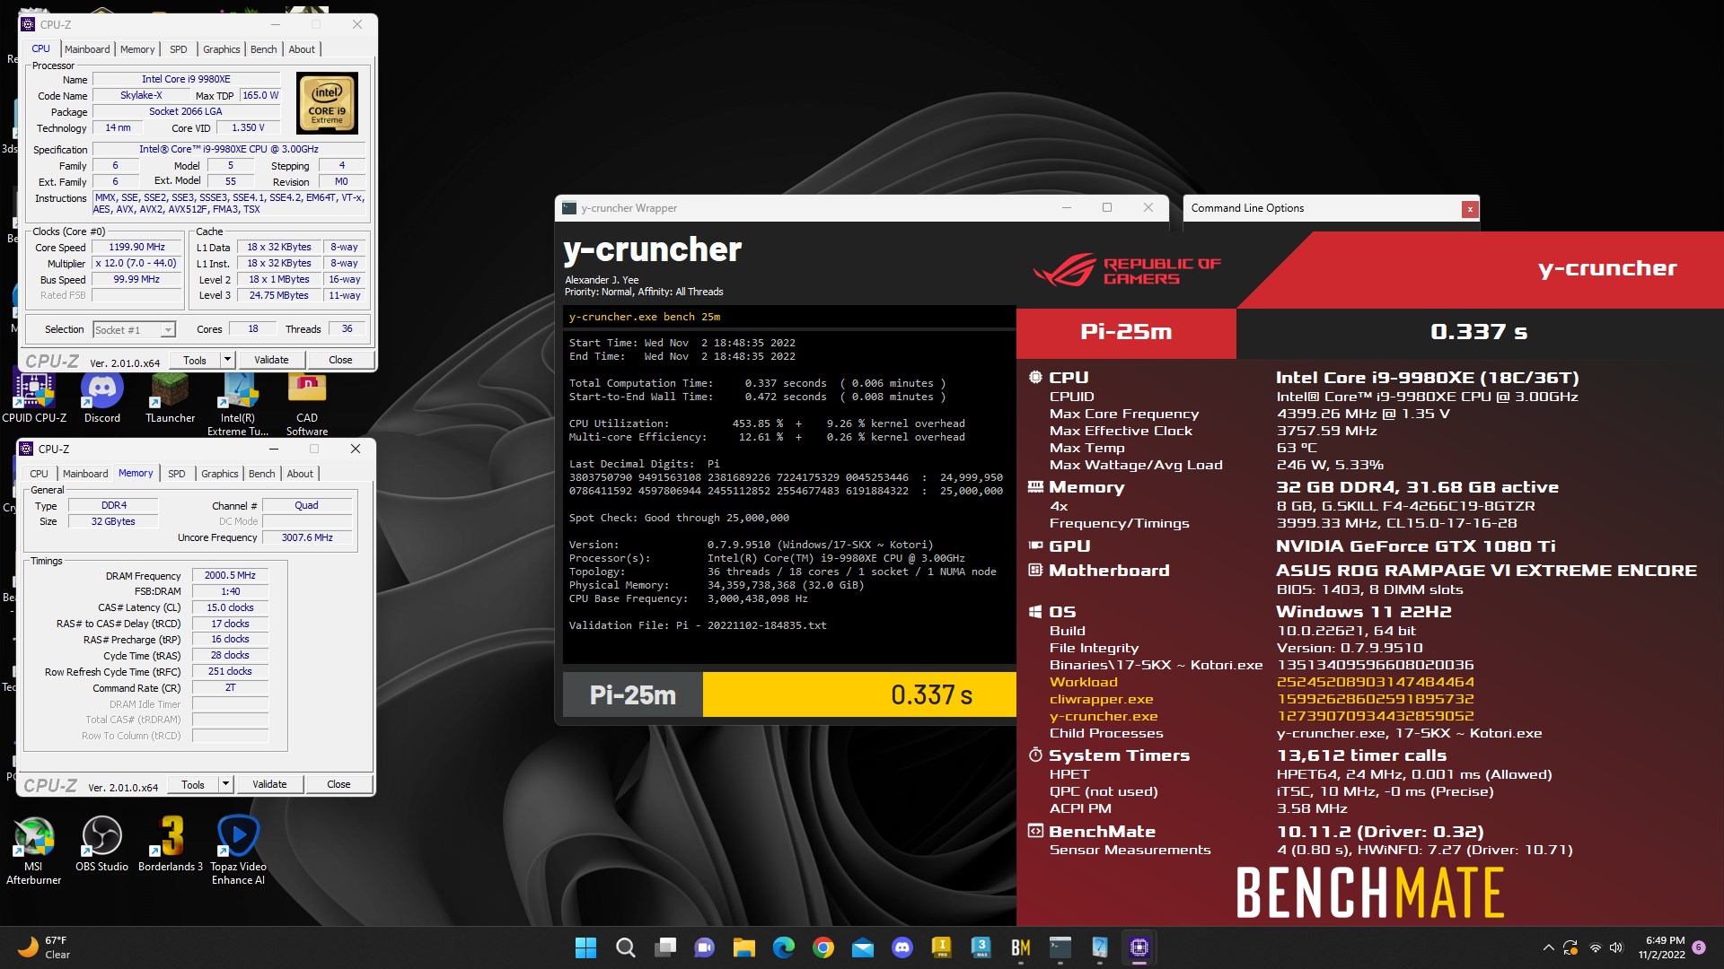1724x969 pixels.
Task: Switch to the terminal window on the taskbar
Action: pyautogui.click(x=1060, y=947)
